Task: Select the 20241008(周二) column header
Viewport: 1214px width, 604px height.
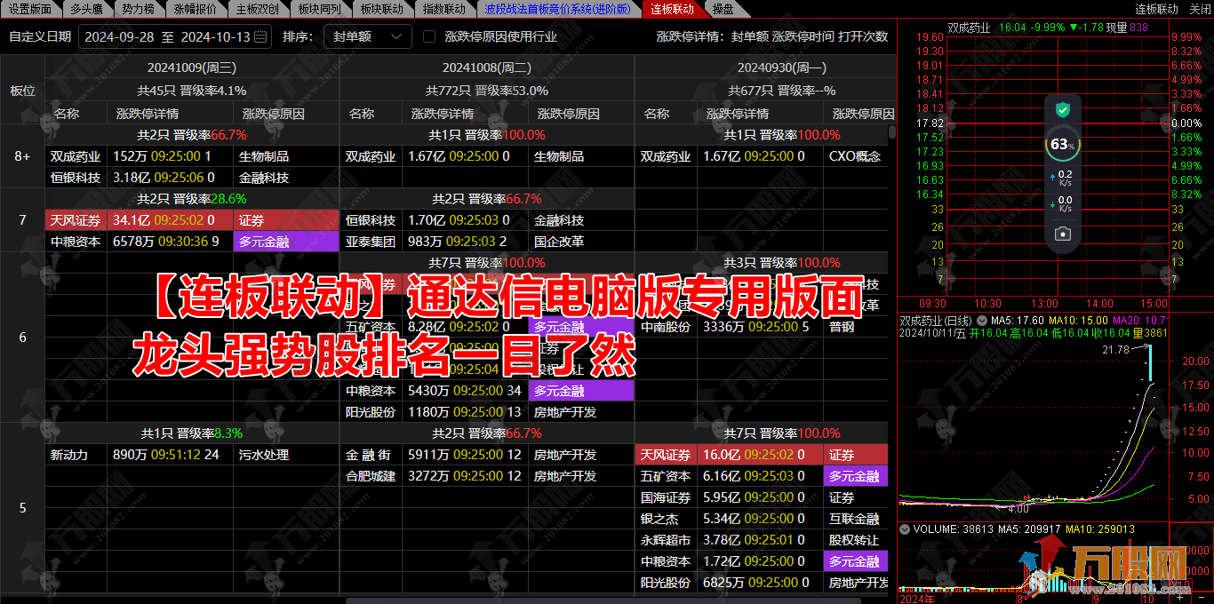Action: tap(487, 67)
